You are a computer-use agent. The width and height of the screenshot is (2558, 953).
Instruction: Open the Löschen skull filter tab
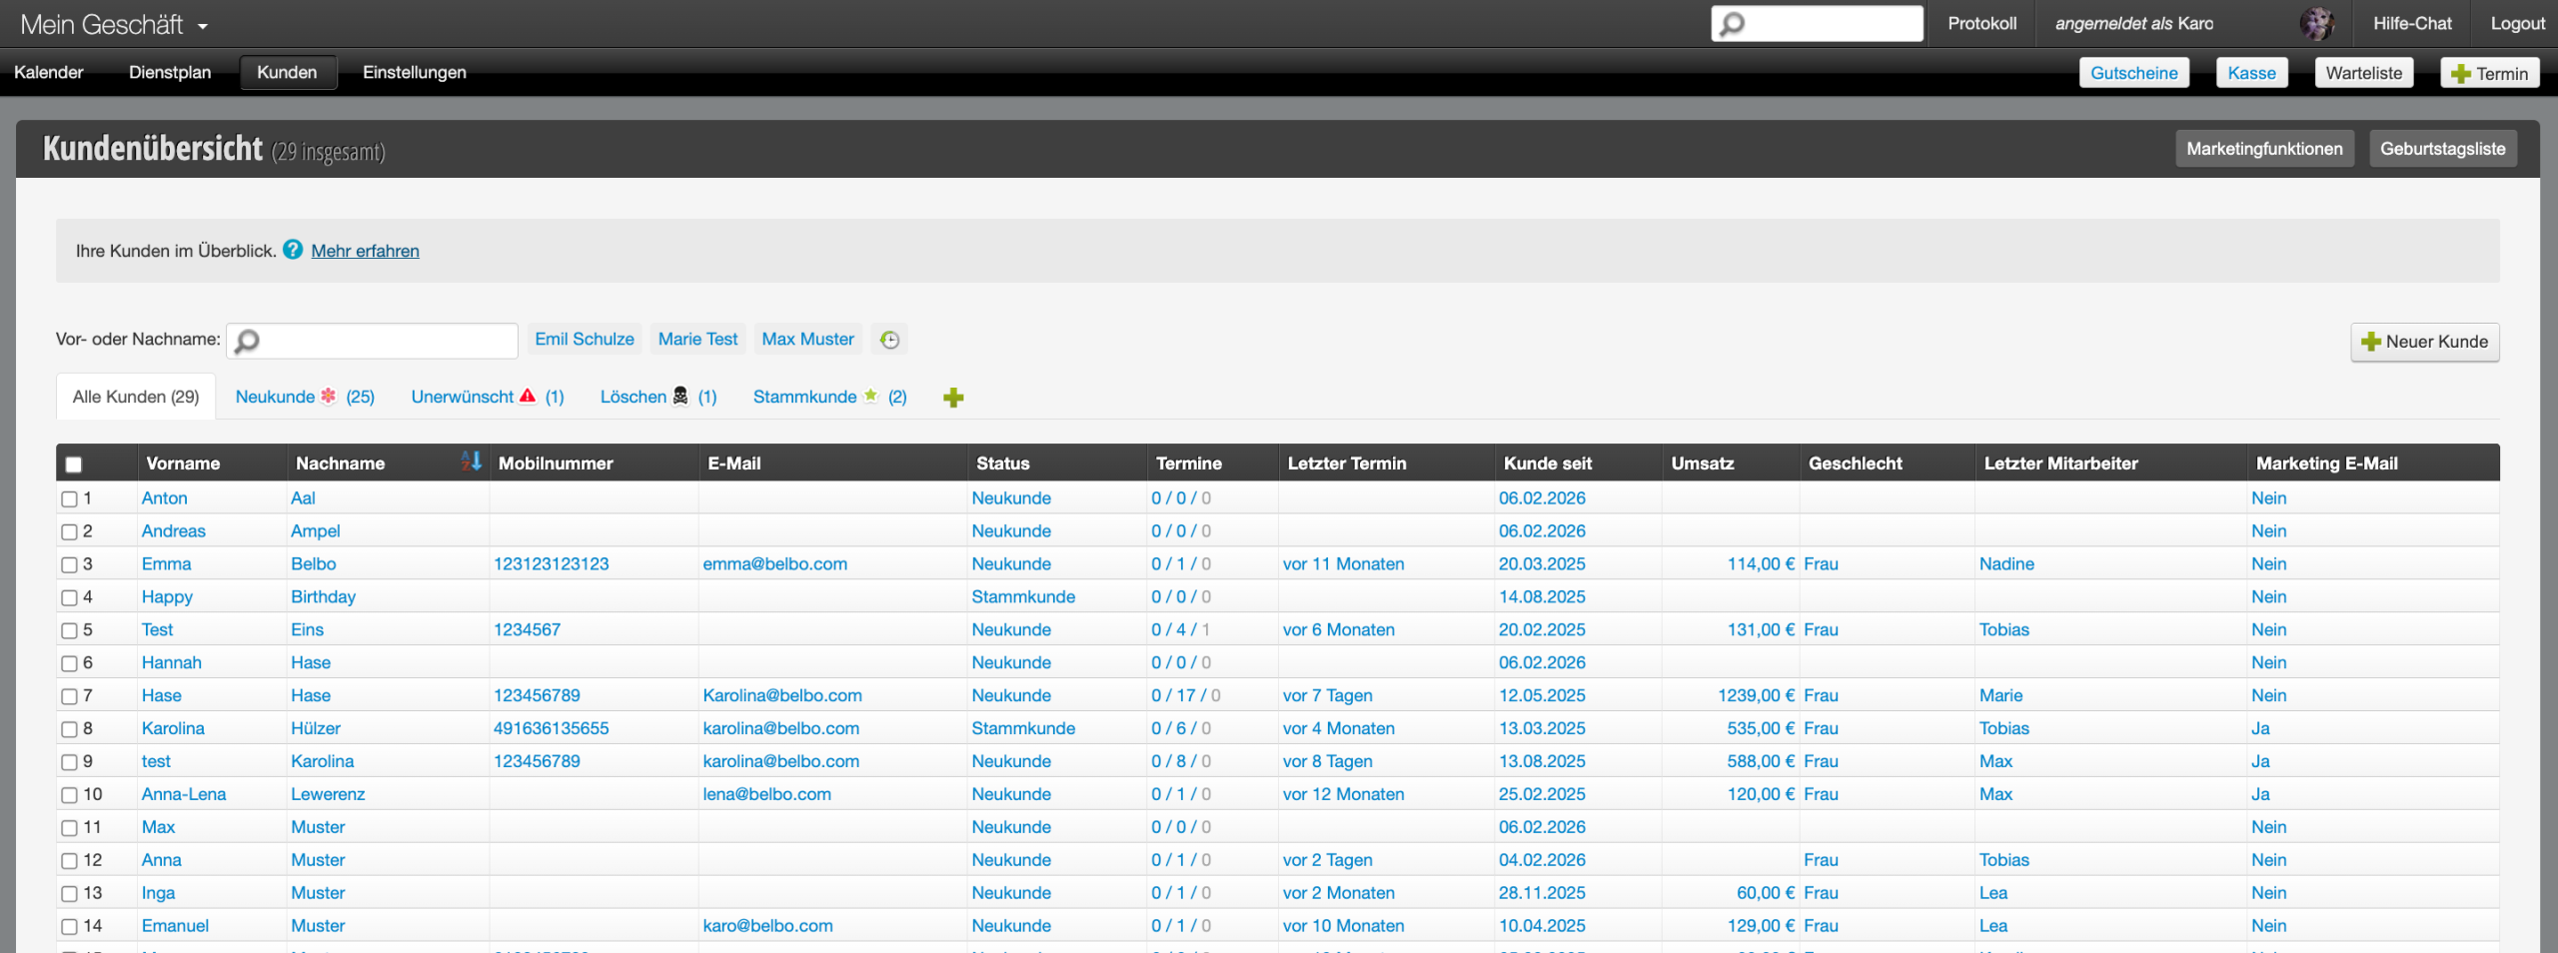pyautogui.click(x=657, y=397)
